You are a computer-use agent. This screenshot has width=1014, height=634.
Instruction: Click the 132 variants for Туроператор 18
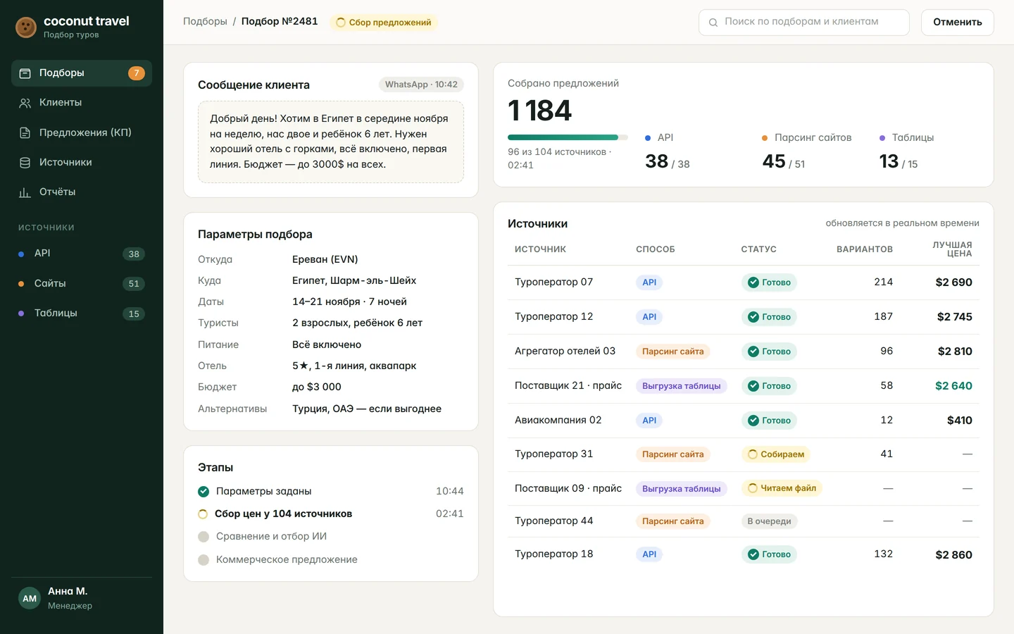pyautogui.click(x=883, y=554)
